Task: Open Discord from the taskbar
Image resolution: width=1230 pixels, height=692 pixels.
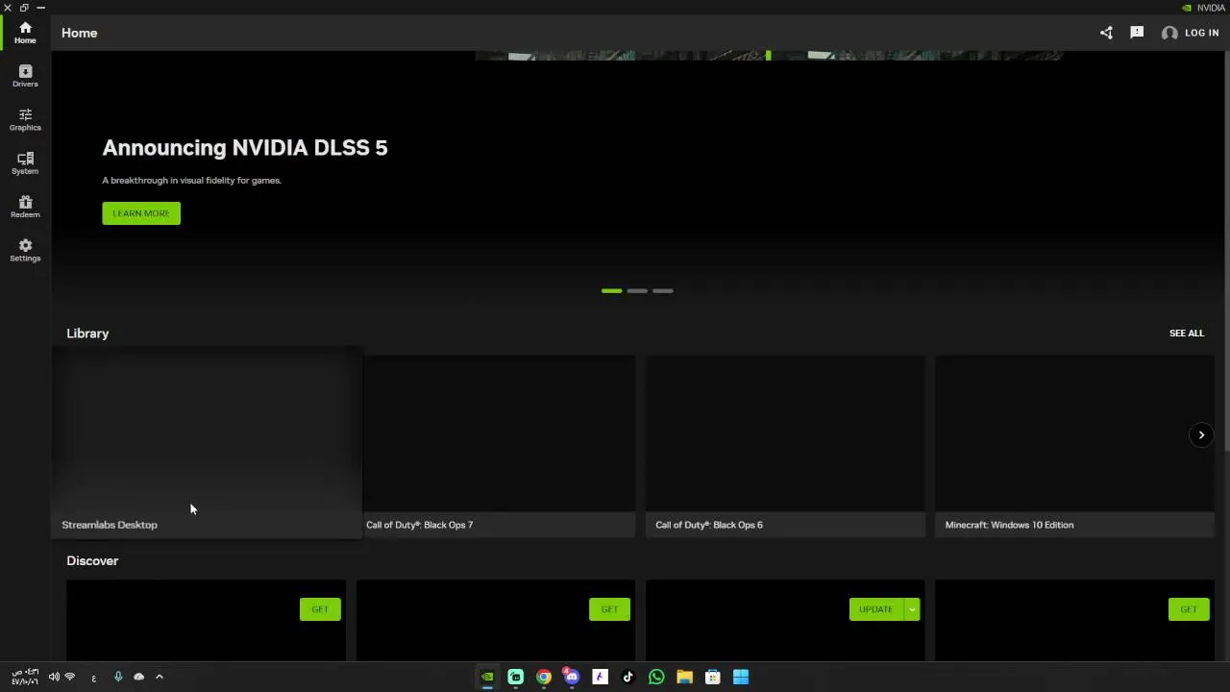Action: [572, 677]
